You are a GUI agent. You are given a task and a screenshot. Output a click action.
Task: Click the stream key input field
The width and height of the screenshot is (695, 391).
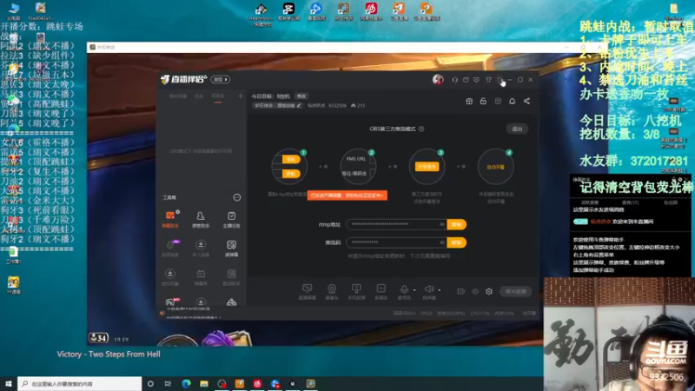click(397, 242)
